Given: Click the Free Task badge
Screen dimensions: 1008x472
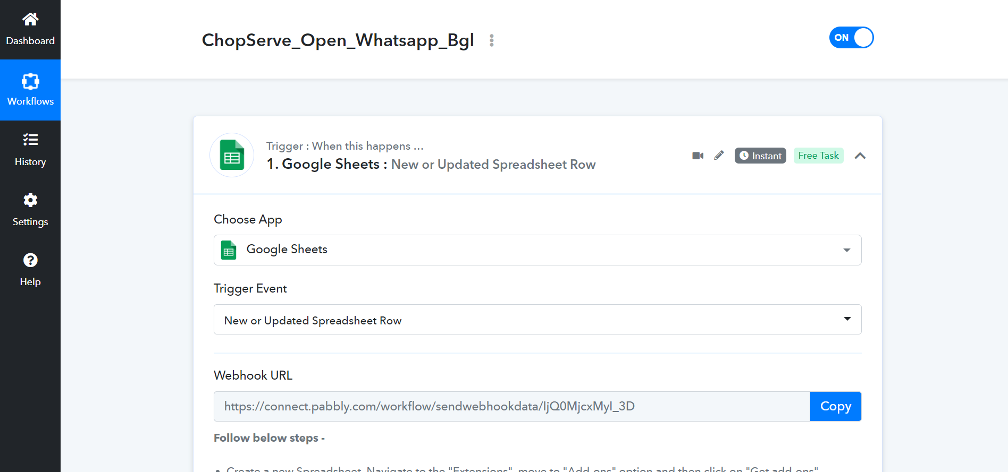Looking at the screenshot, I should [x=818, y=156].
